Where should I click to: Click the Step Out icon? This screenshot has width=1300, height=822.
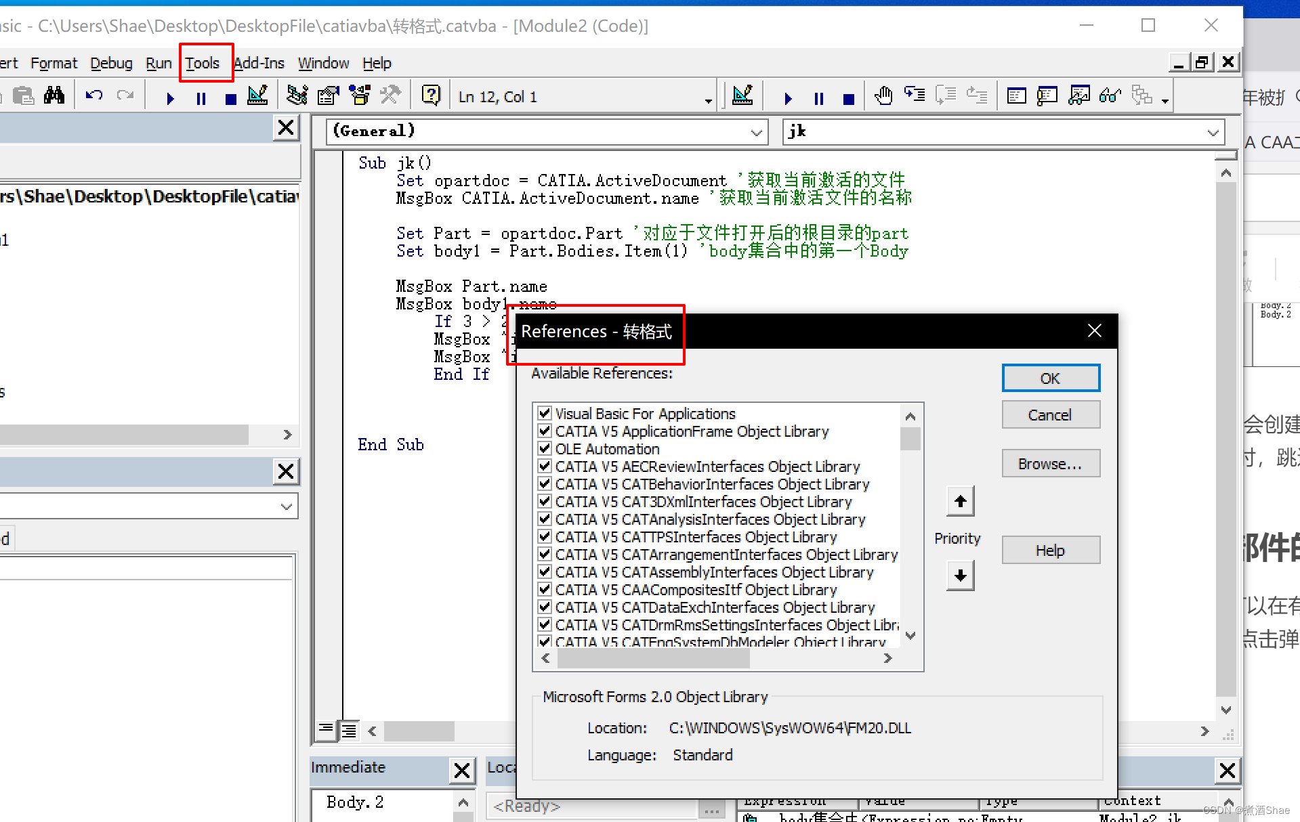[x=977, y=95]
